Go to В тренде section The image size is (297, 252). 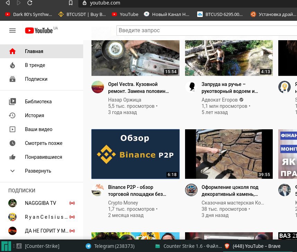pyautogui.click(x=42, y=65)
